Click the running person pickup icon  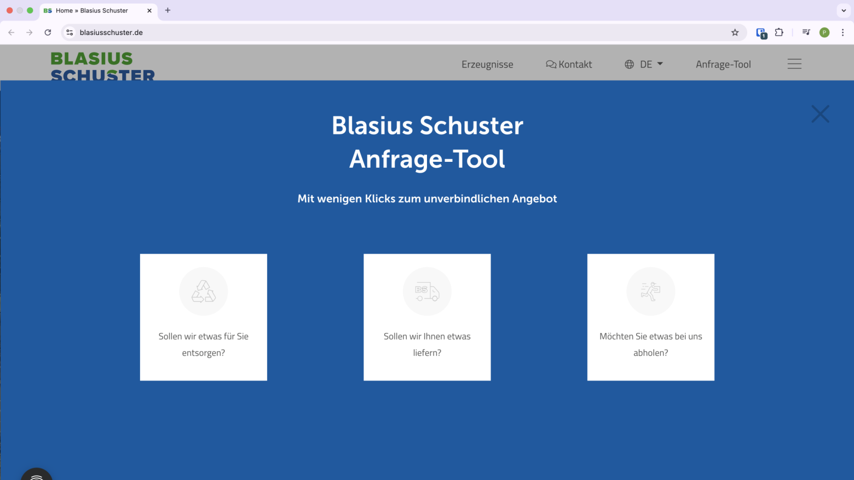pos(650,291)
